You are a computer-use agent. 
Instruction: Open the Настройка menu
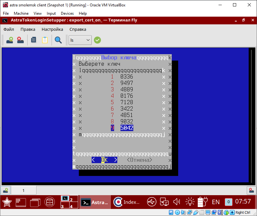pyautogui.click(x=52, y=29)
